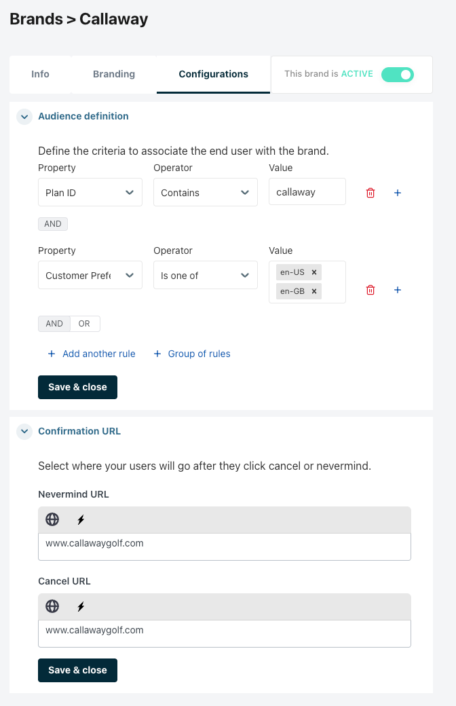Select the OR rule connector
Screen dimensions: 456x706
point(84,324)
